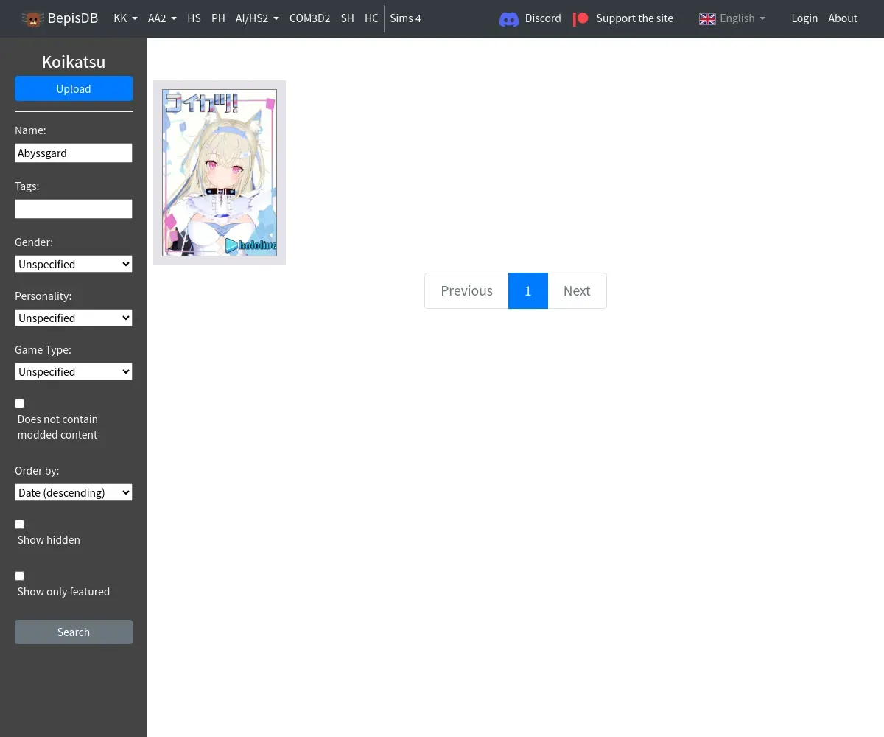Open the About page
Screen dimensions: 884x737
point(843,18)
